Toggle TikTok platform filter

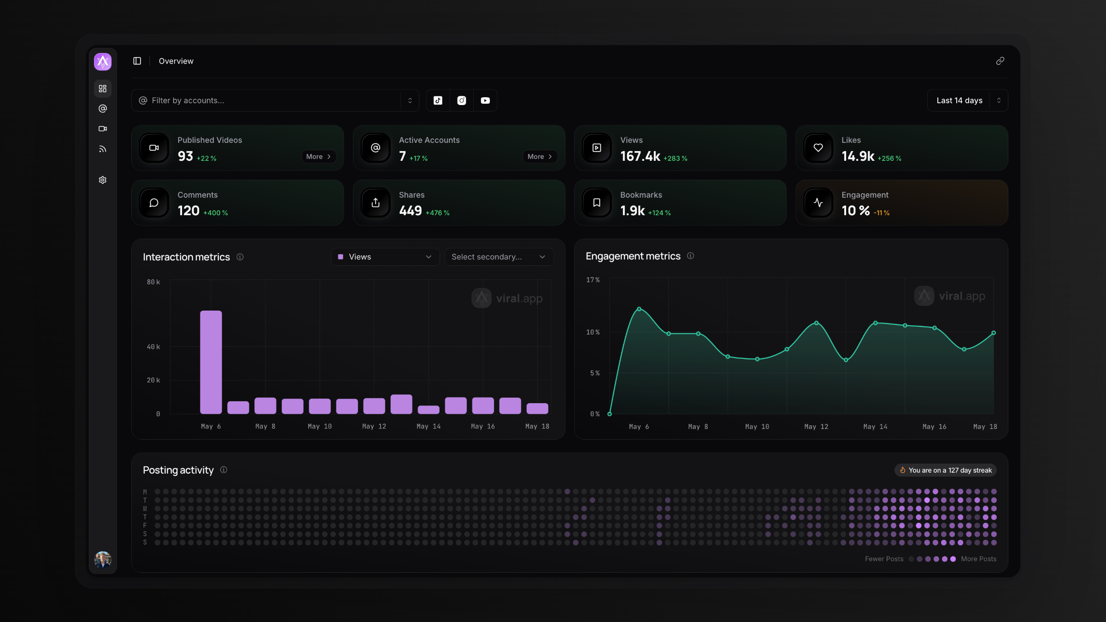coord(438,100)
